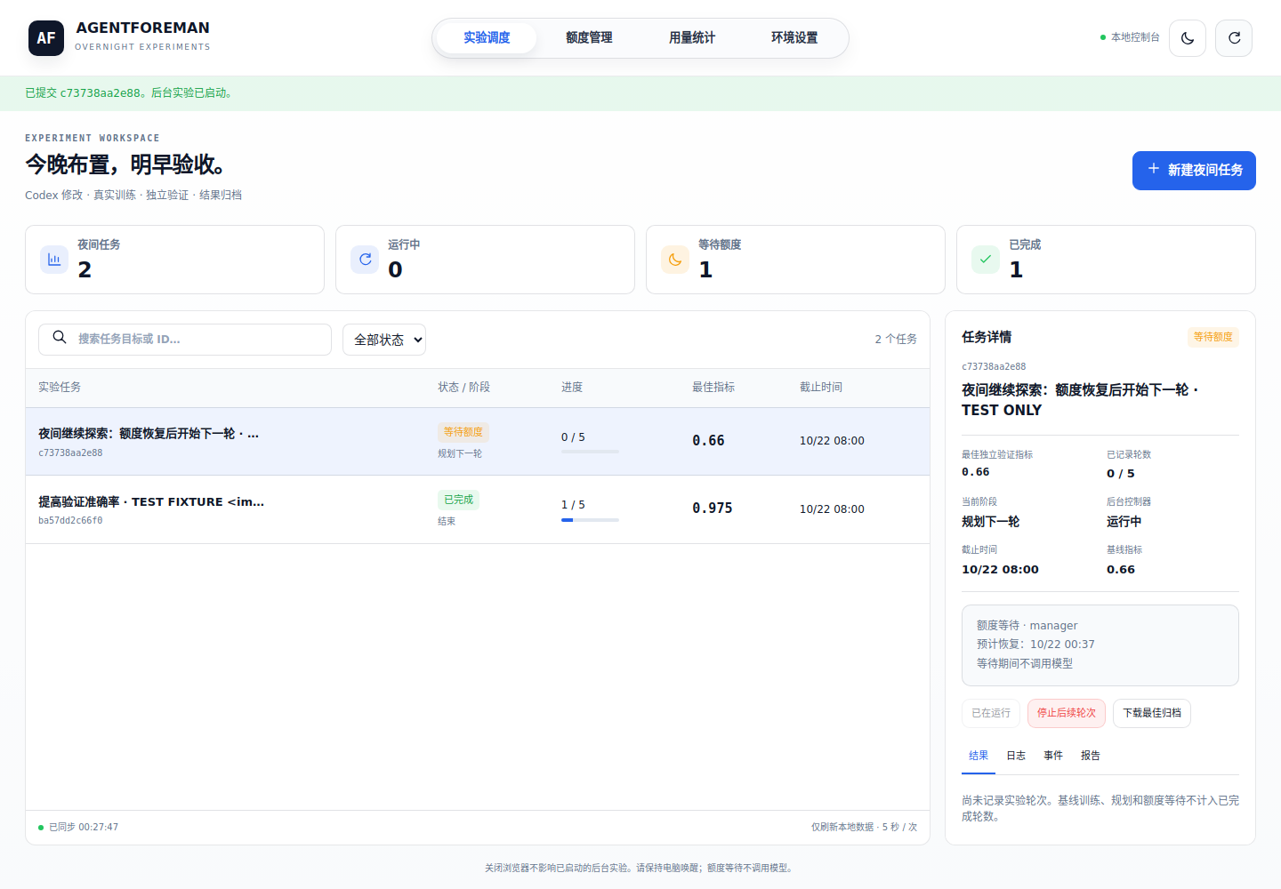Click the search field 搜索任务目标或 ID

click(185, 340)
